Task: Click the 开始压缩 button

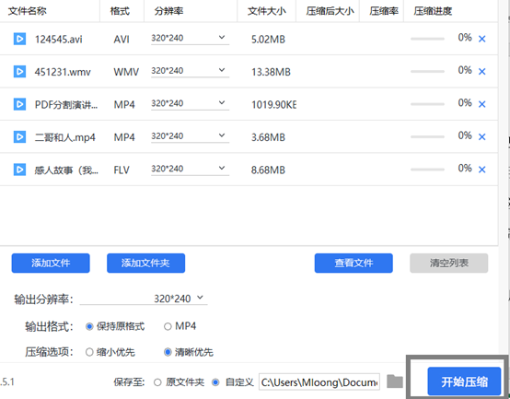Action: pyautogui.click(x=464, y=381)
